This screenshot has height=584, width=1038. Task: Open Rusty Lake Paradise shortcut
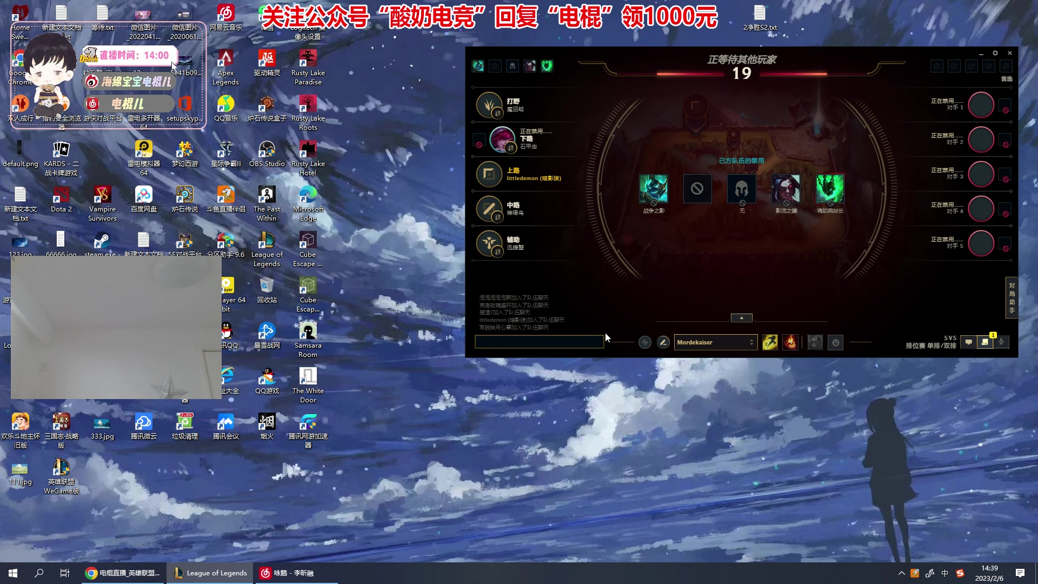pos(308,67)
